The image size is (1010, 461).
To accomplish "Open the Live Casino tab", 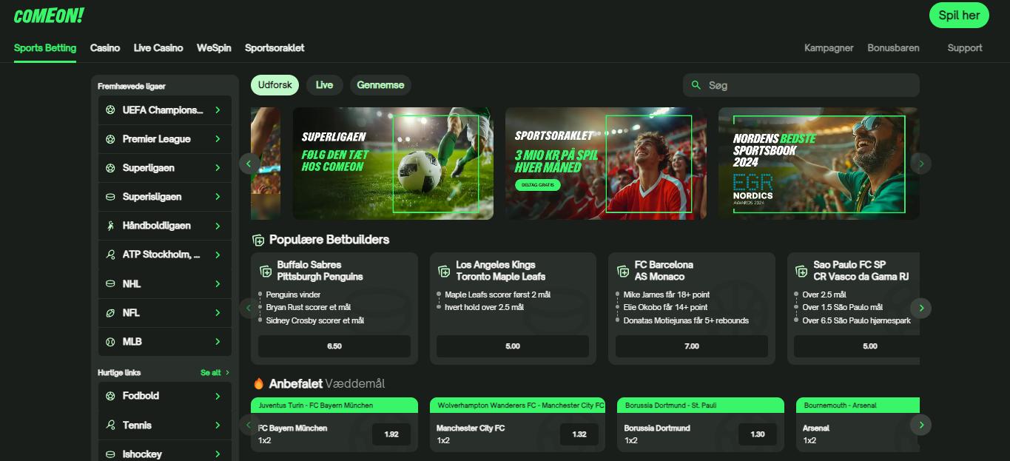I will tap(158, 47).
